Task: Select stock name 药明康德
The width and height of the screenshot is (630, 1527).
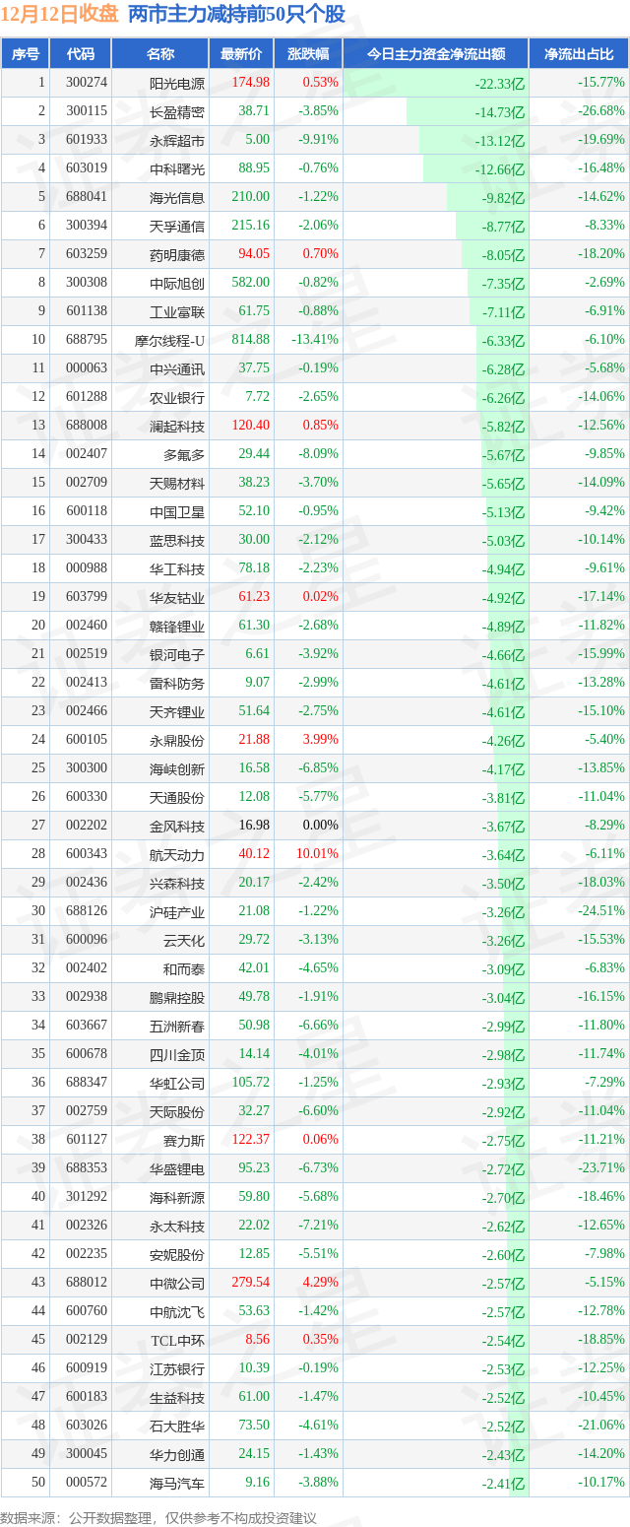Action: 177,254
